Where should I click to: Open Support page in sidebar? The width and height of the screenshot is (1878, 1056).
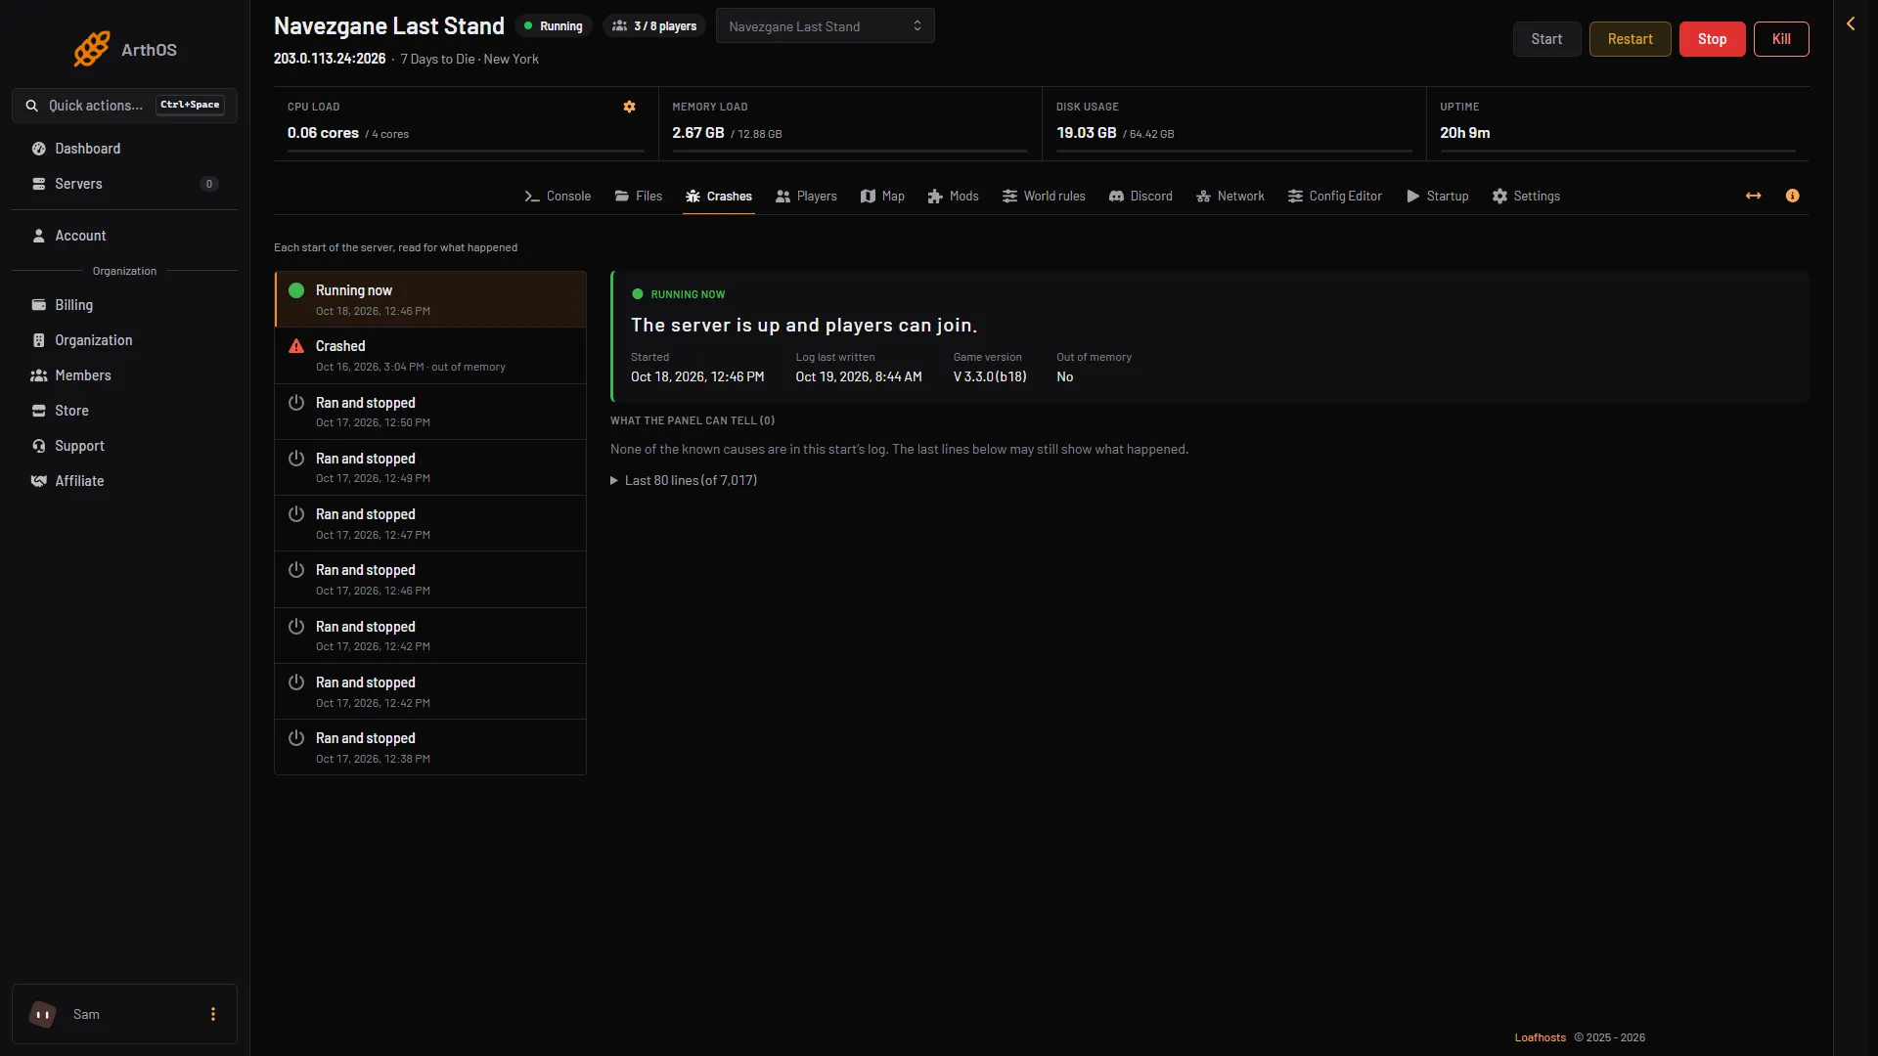point(124,446)
